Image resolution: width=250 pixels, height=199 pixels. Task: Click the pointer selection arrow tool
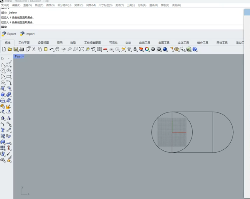pyautogui.click(x=3, y=58)
